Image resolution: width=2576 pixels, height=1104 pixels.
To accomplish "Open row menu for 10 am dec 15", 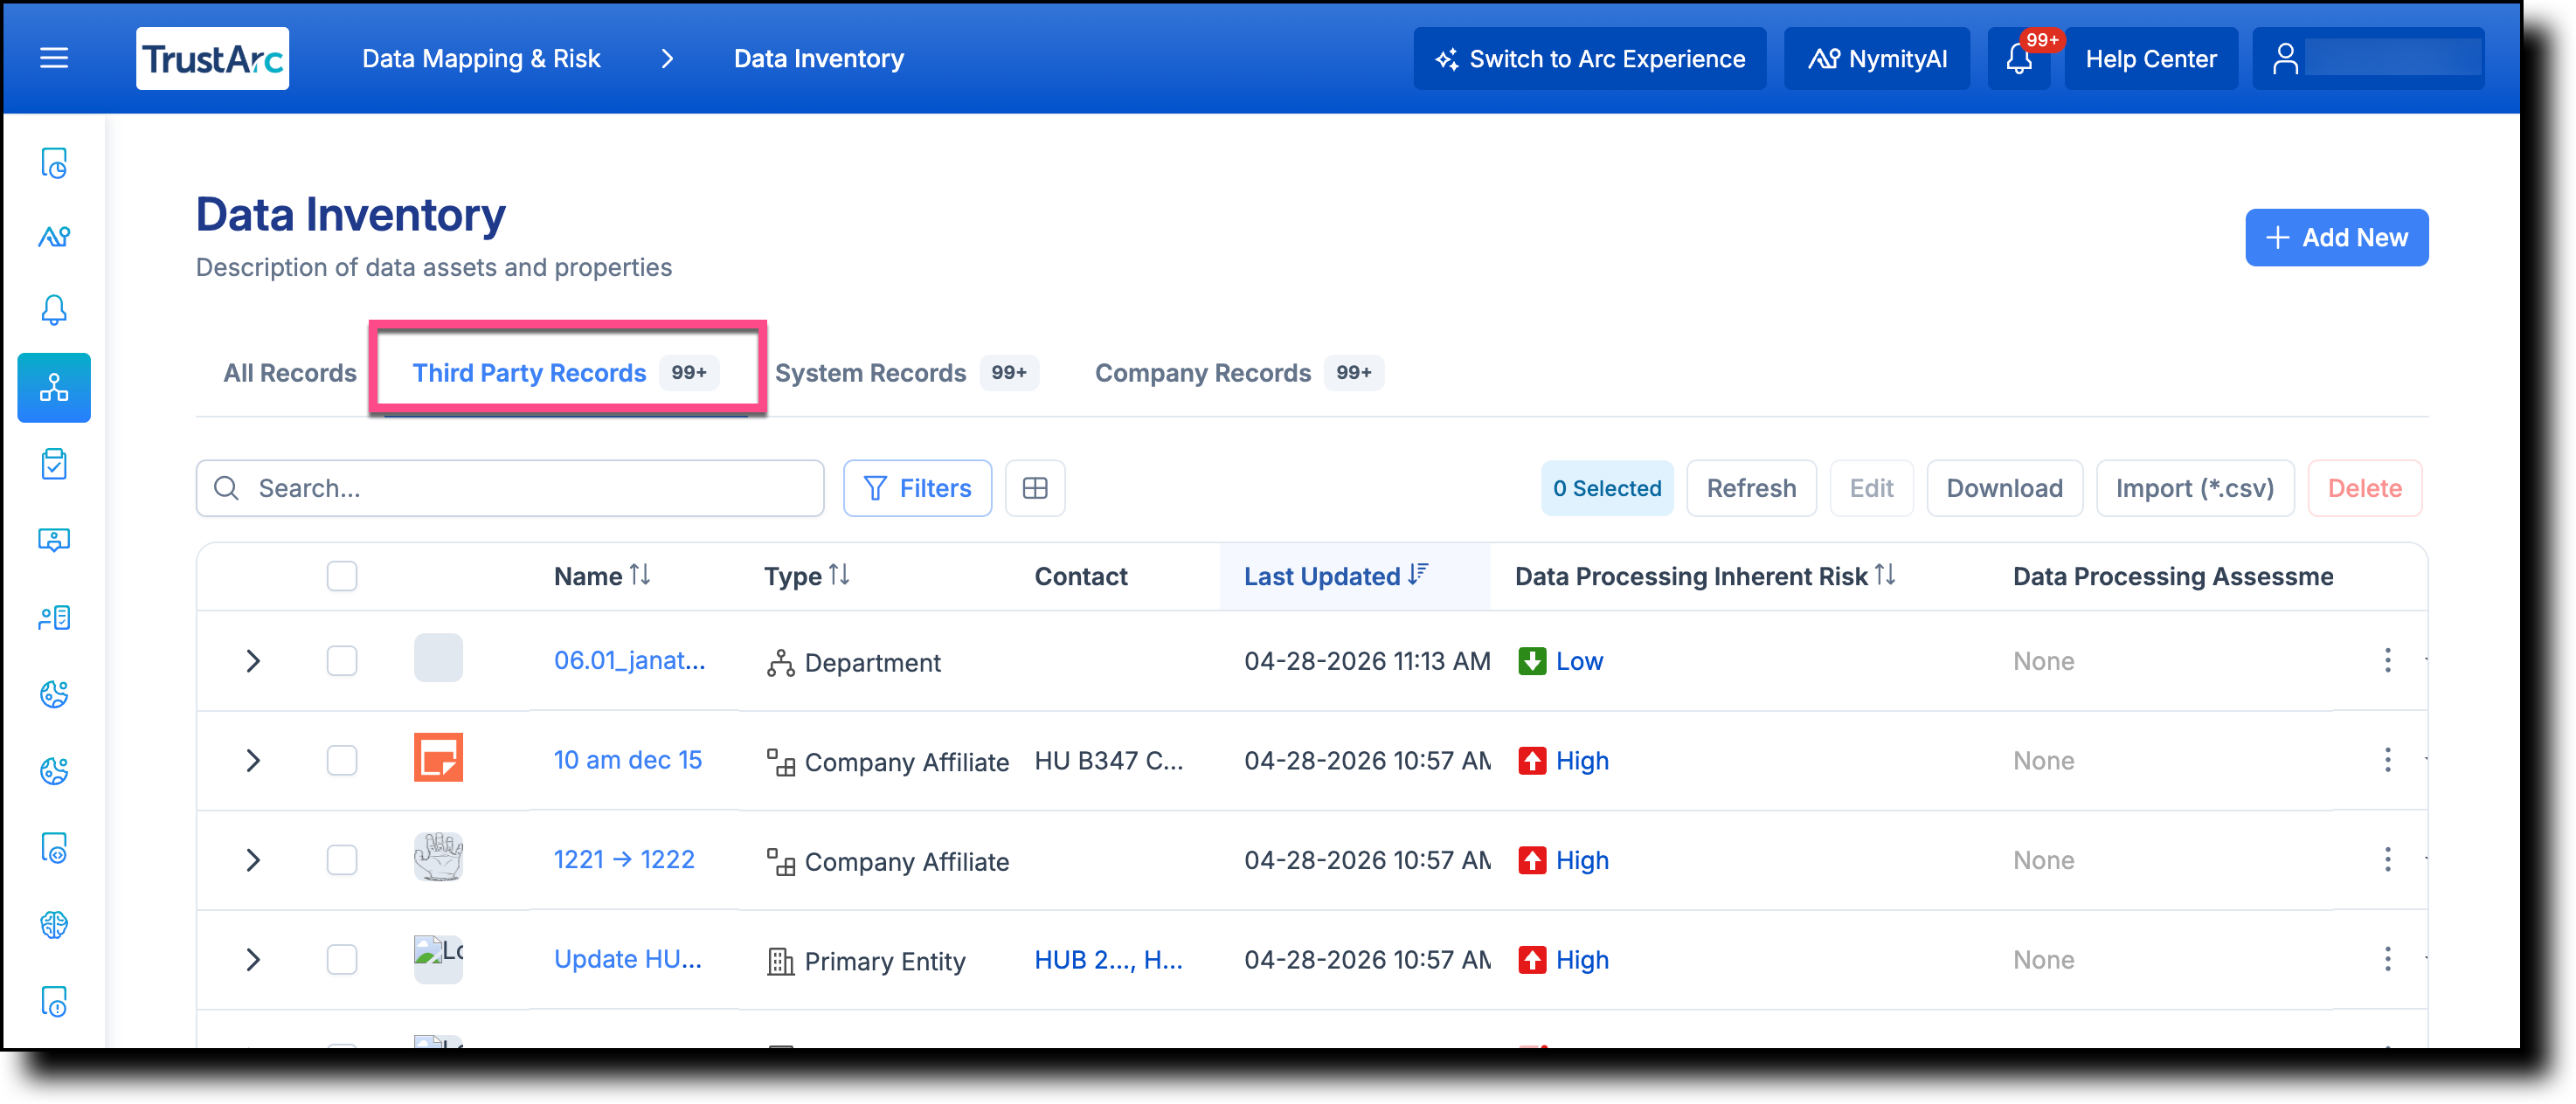I will (2387, 760).
